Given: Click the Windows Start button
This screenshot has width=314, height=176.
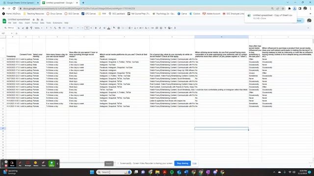Looking at the screenshot, I should pyautogui.click(x=92, y=172).
